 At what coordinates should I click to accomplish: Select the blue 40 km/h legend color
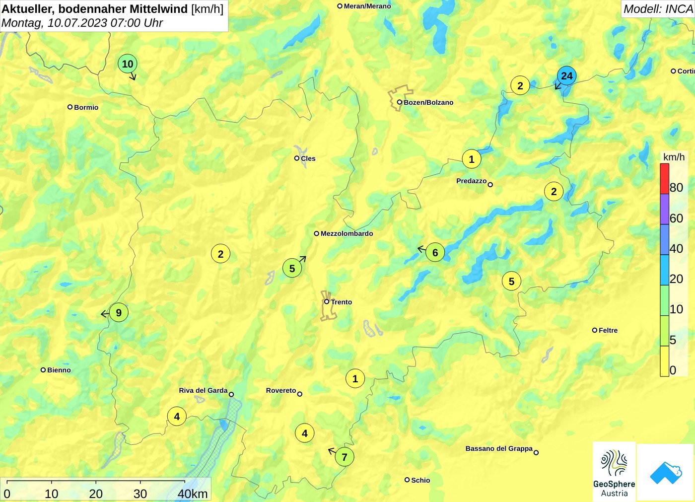664,240
